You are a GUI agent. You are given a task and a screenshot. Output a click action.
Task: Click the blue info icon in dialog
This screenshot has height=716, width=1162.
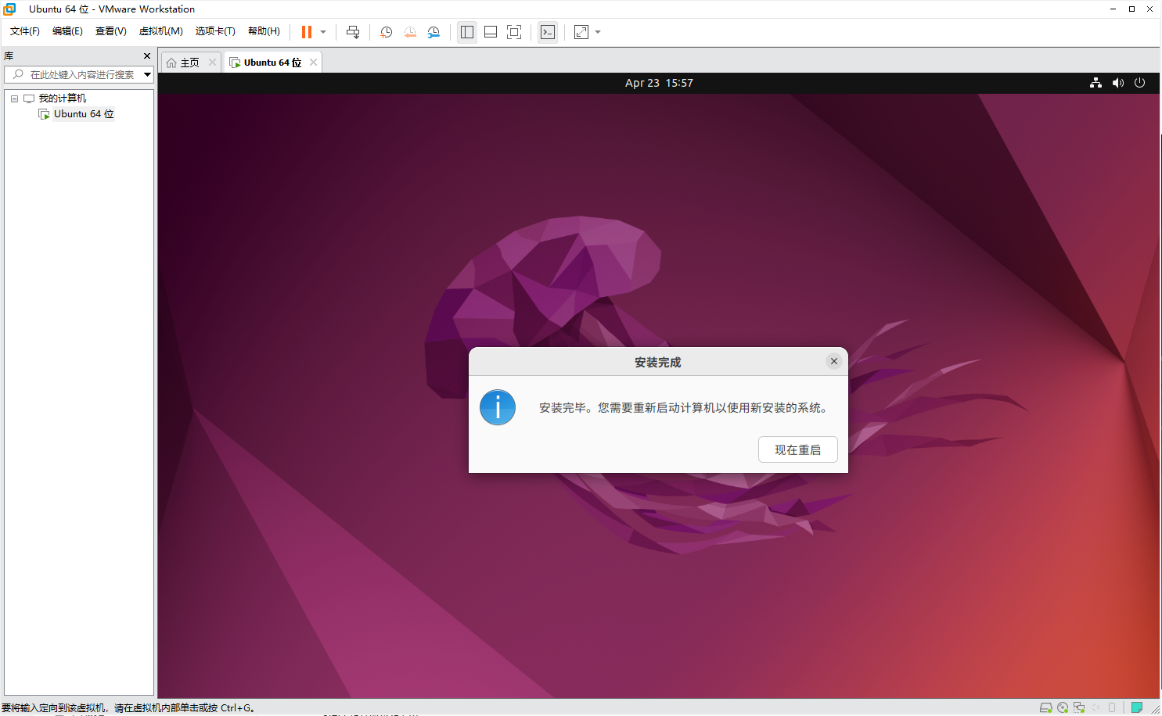coord(498,407)
